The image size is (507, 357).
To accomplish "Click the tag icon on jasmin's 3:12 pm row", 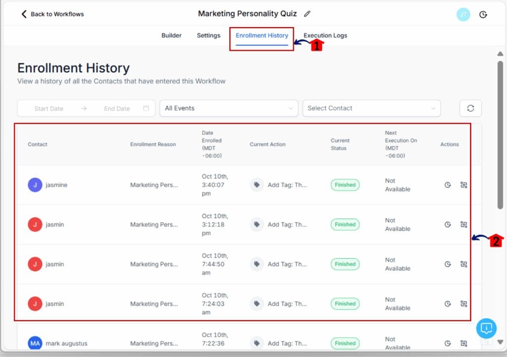I will (x=256, y=224).
